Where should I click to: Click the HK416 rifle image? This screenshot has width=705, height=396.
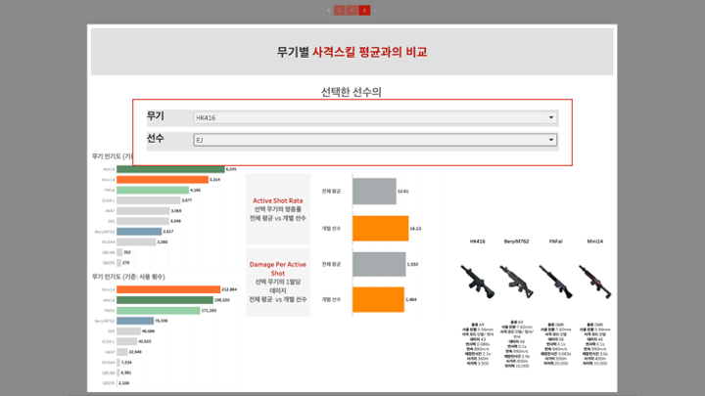478,282
